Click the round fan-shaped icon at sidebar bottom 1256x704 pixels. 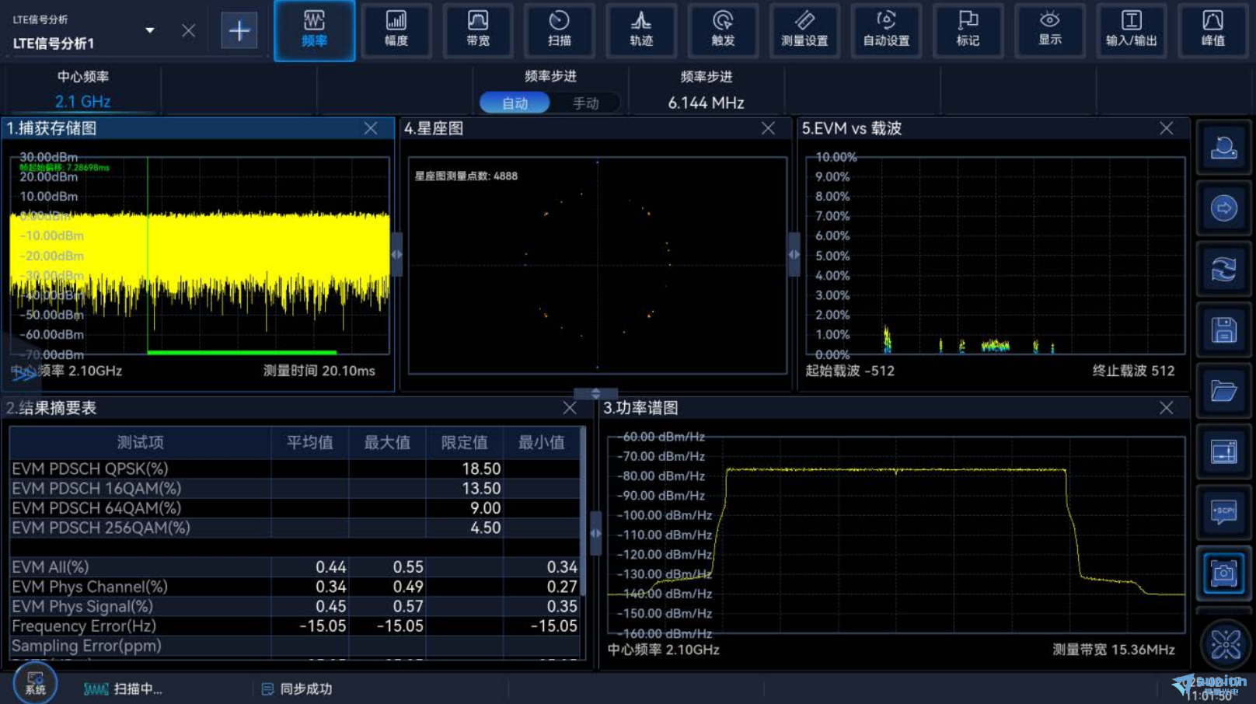point(1225,644)
